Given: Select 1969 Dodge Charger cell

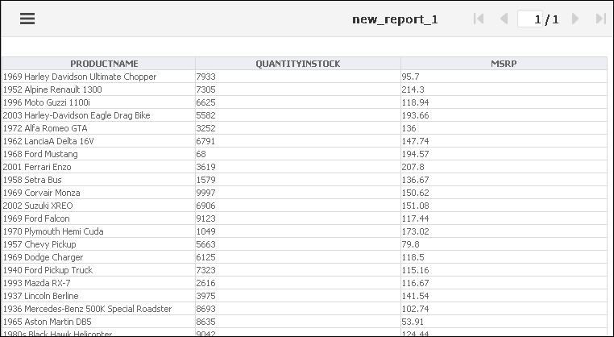Looking at the screenshot, I should pyautogui.click(x=98, y=257).
